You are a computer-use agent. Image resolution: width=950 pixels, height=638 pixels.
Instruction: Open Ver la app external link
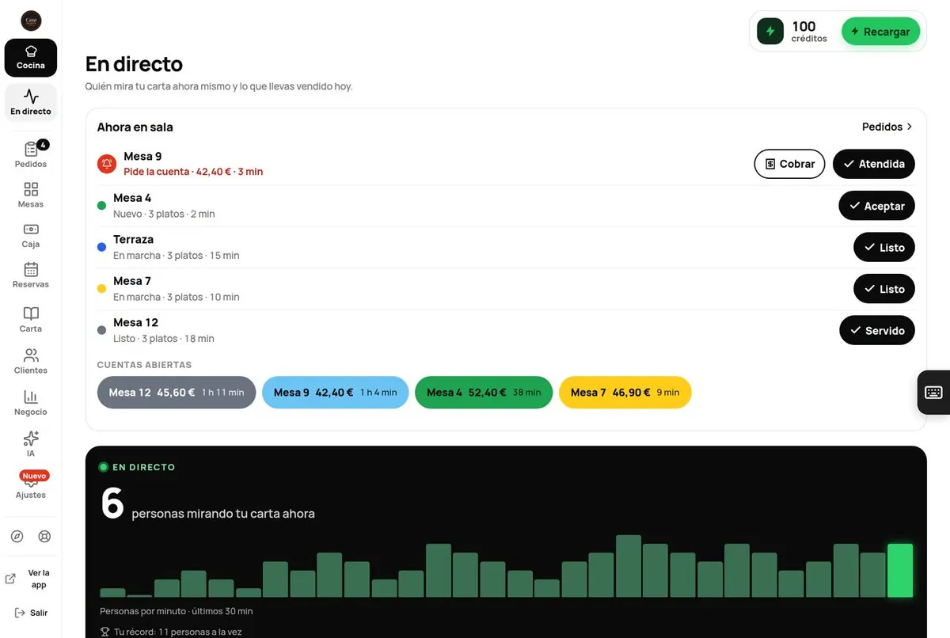click(x=31, y=579)
